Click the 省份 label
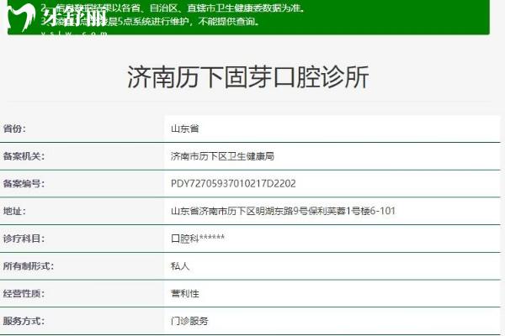This screenshot has width=505, height=336. (x=14, y=129)
